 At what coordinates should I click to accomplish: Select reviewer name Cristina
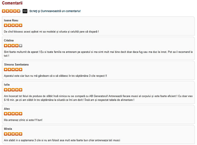pos(9,40)
